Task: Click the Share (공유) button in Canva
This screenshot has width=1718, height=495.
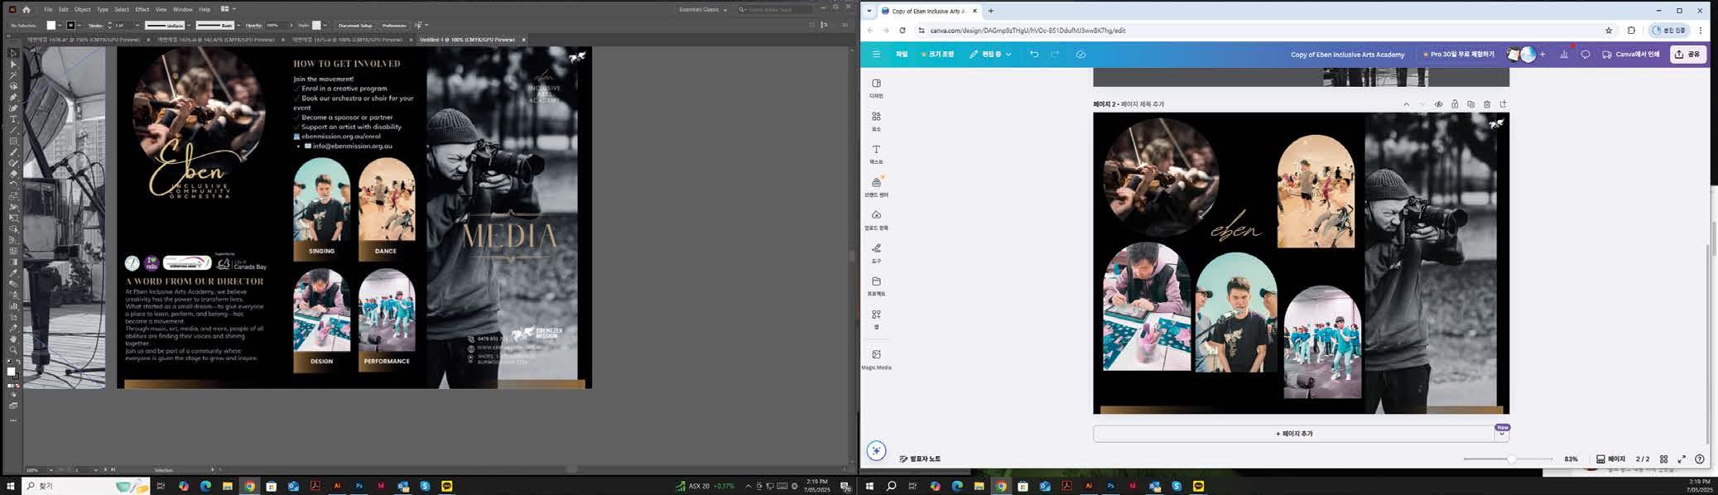Action: click(1688, 54)
